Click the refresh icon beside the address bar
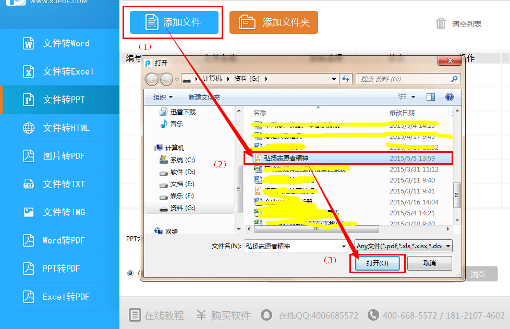 tap(345, 79)
